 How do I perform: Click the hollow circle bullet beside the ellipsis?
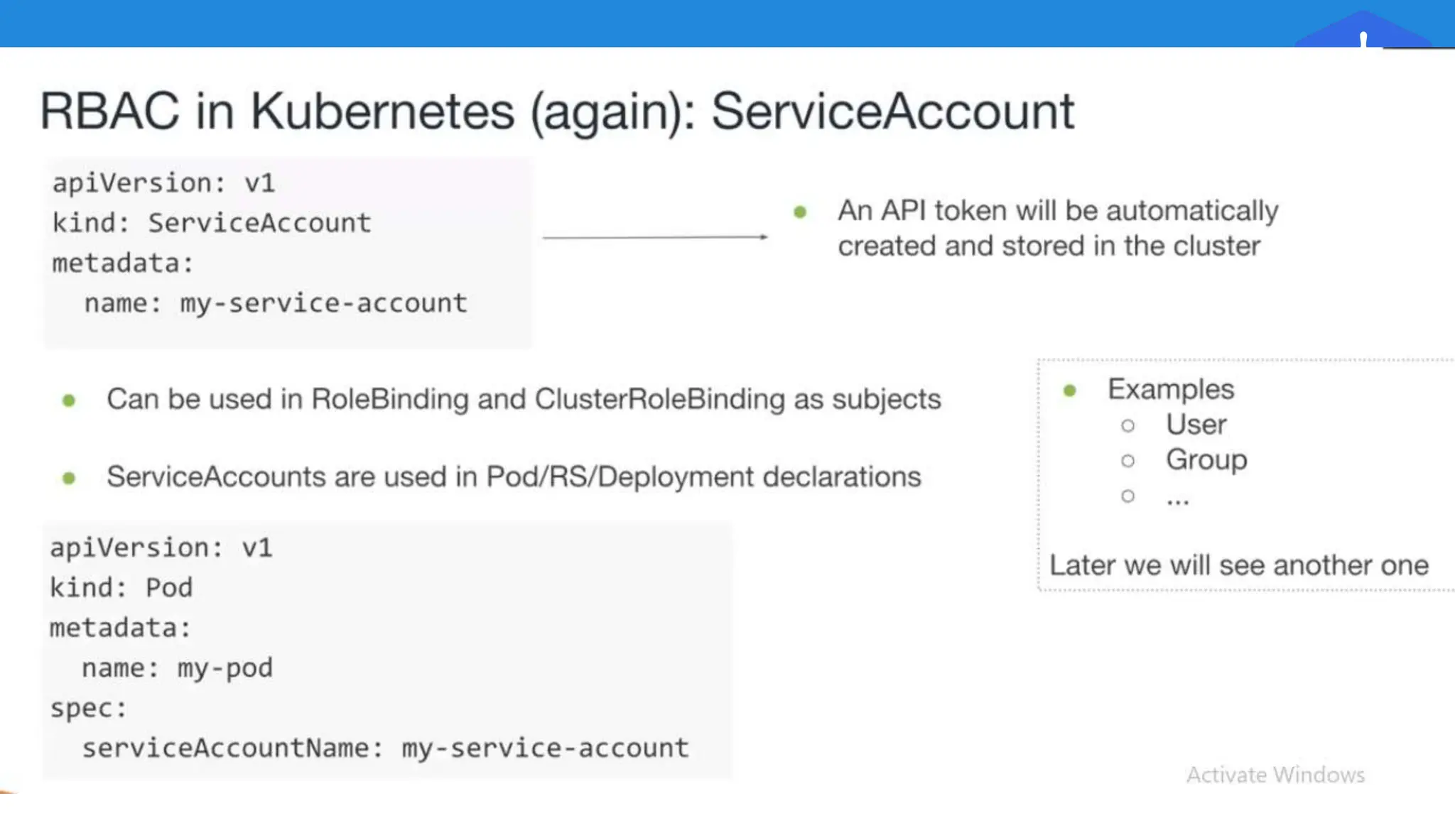pos(1127,496)
